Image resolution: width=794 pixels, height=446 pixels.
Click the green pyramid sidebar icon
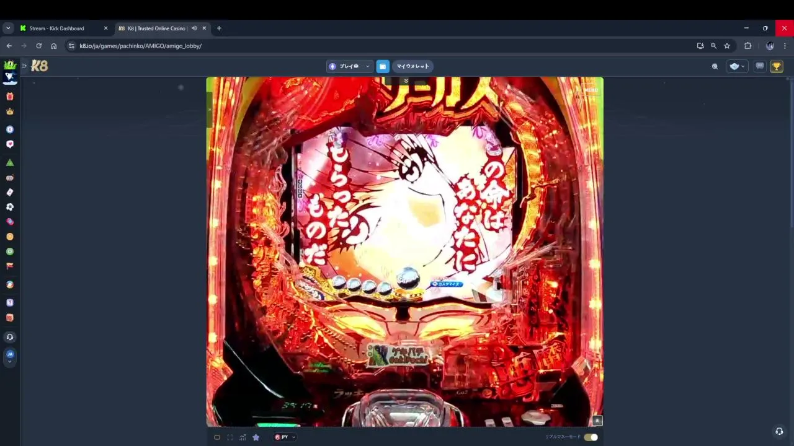click(9, 162)
